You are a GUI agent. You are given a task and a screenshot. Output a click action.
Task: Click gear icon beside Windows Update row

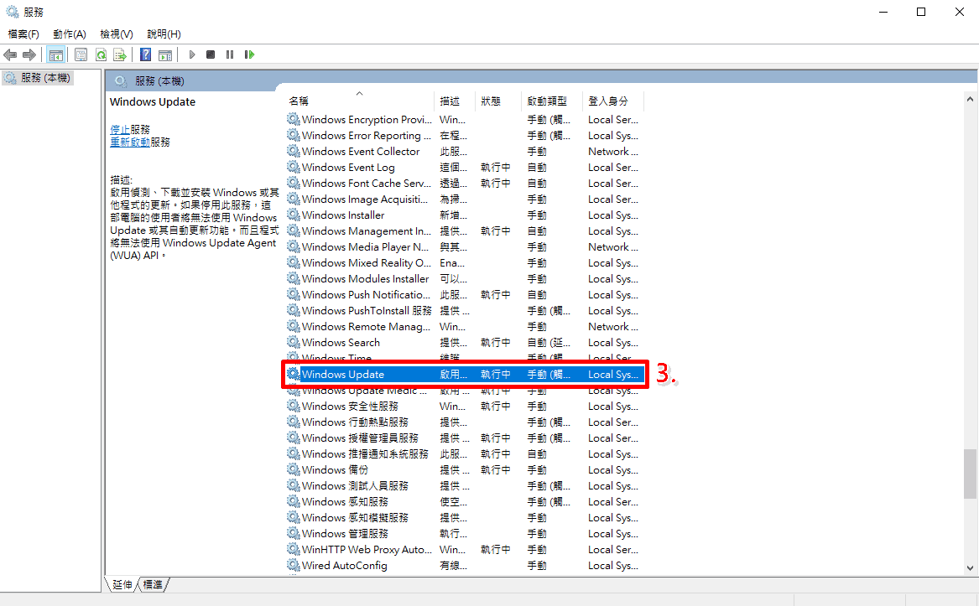294,374
